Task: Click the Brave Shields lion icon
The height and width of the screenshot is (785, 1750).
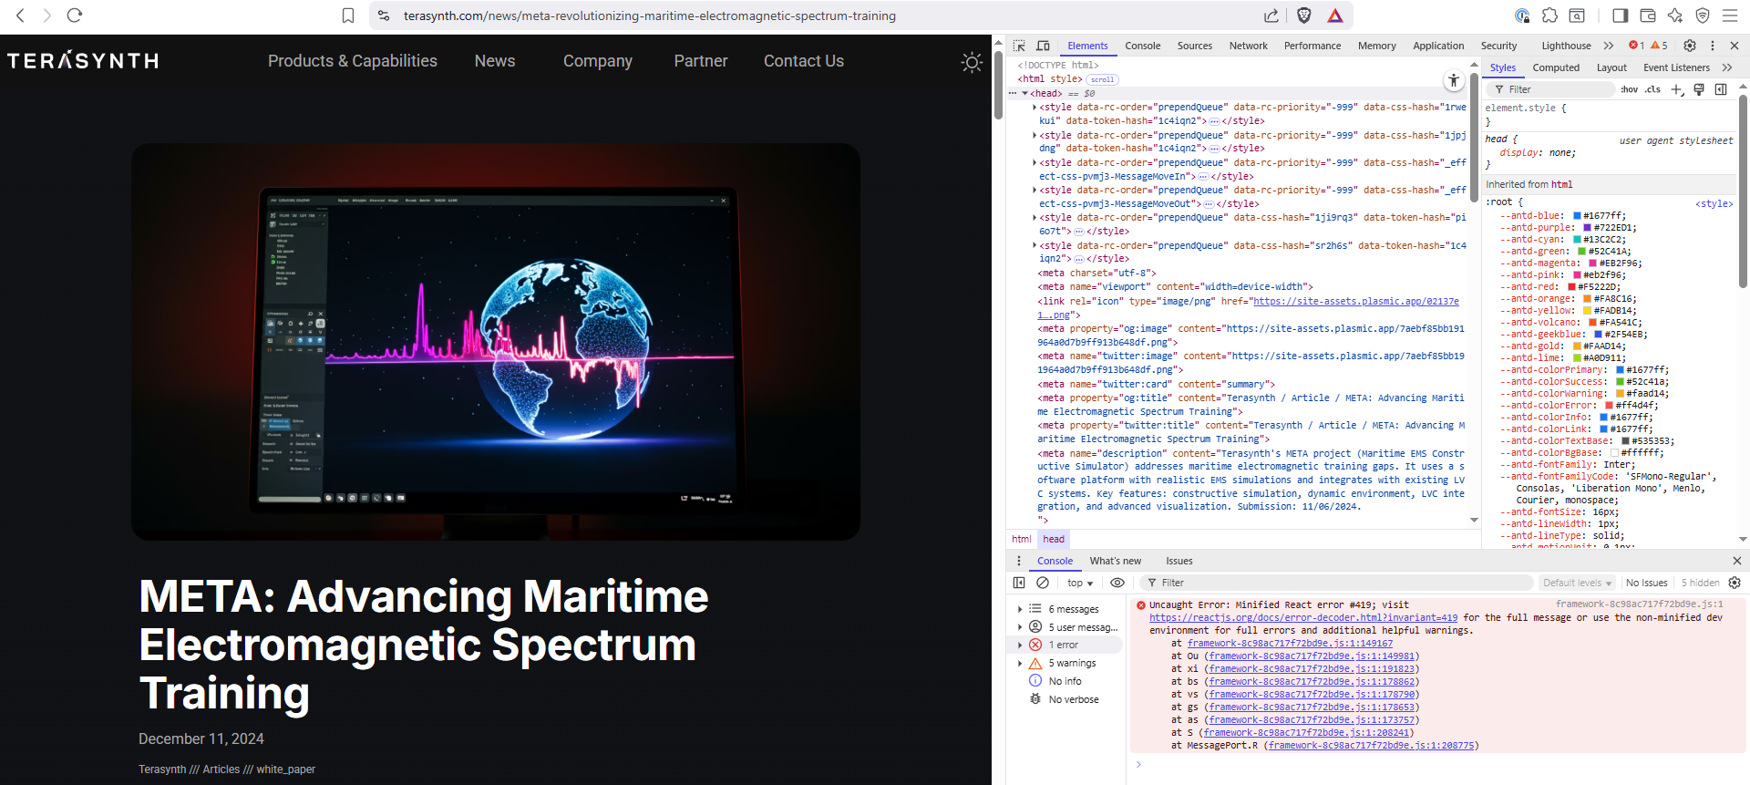Action: (1304, 15)
